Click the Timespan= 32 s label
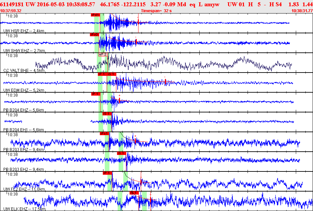Image resolution: width=313 pixels, height=211 pixels. click(x=156, y=11)
